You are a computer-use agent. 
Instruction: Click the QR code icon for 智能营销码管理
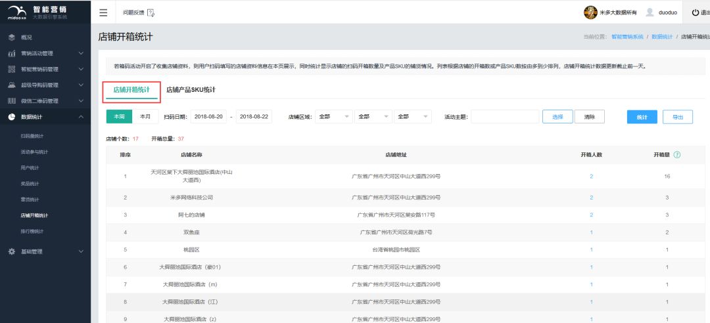[x=12, y=69]
